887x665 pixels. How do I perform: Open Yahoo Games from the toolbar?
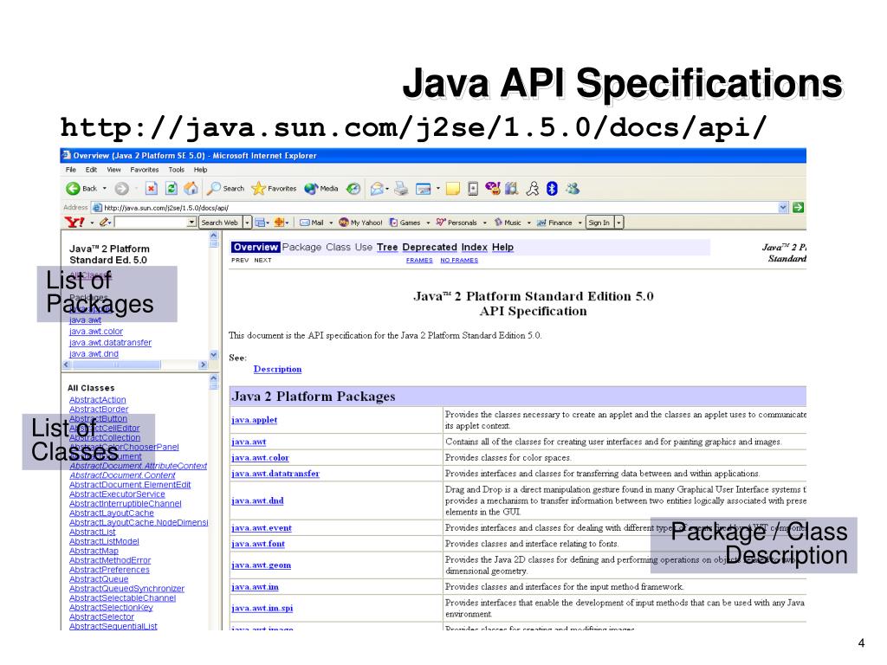pyautogui.click(x=405, y=223)
